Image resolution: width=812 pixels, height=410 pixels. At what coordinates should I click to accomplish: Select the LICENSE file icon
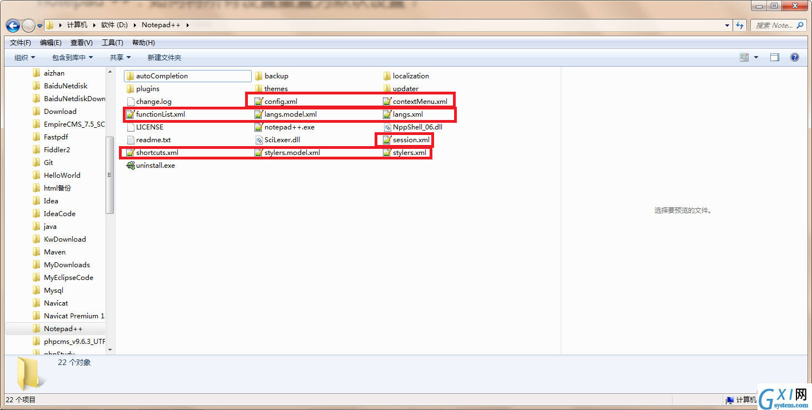pyautogui.click(x=130, y=127)
